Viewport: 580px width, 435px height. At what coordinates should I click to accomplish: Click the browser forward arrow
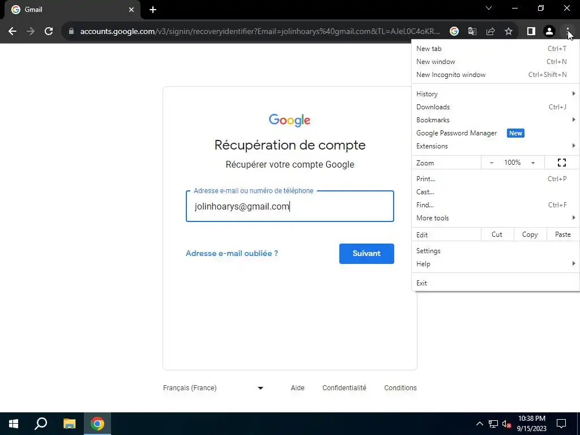[31, 32]
